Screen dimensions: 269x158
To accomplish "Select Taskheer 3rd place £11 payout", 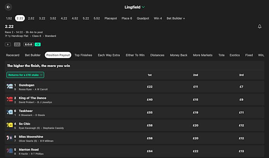I will tap(241, 113).
